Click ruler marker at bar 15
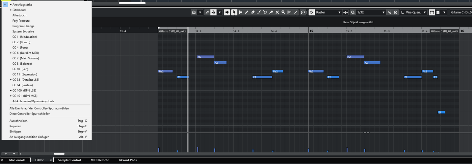 click(311, 31)
